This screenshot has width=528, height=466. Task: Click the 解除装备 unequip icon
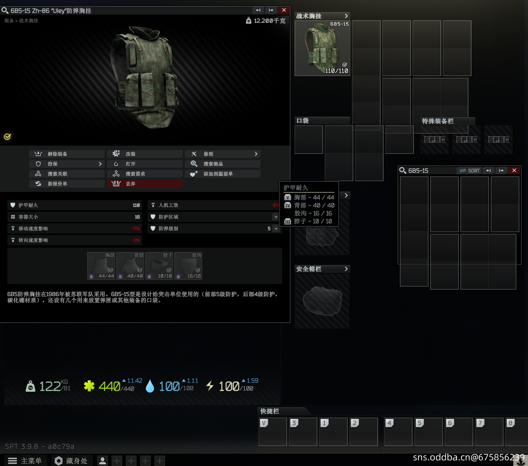point(38,154)
